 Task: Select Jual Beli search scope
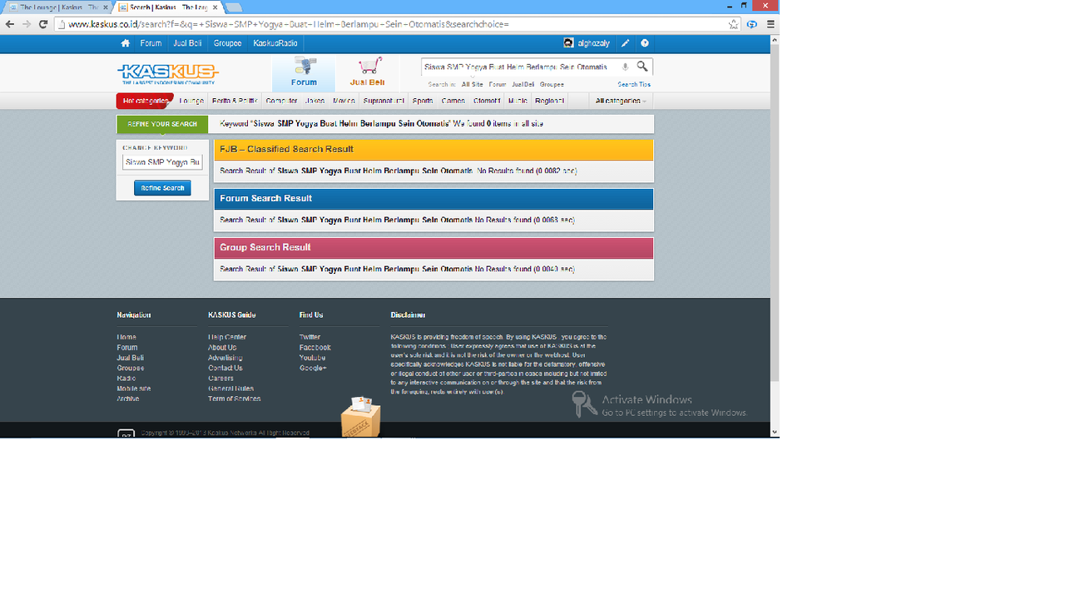(523, 84)
